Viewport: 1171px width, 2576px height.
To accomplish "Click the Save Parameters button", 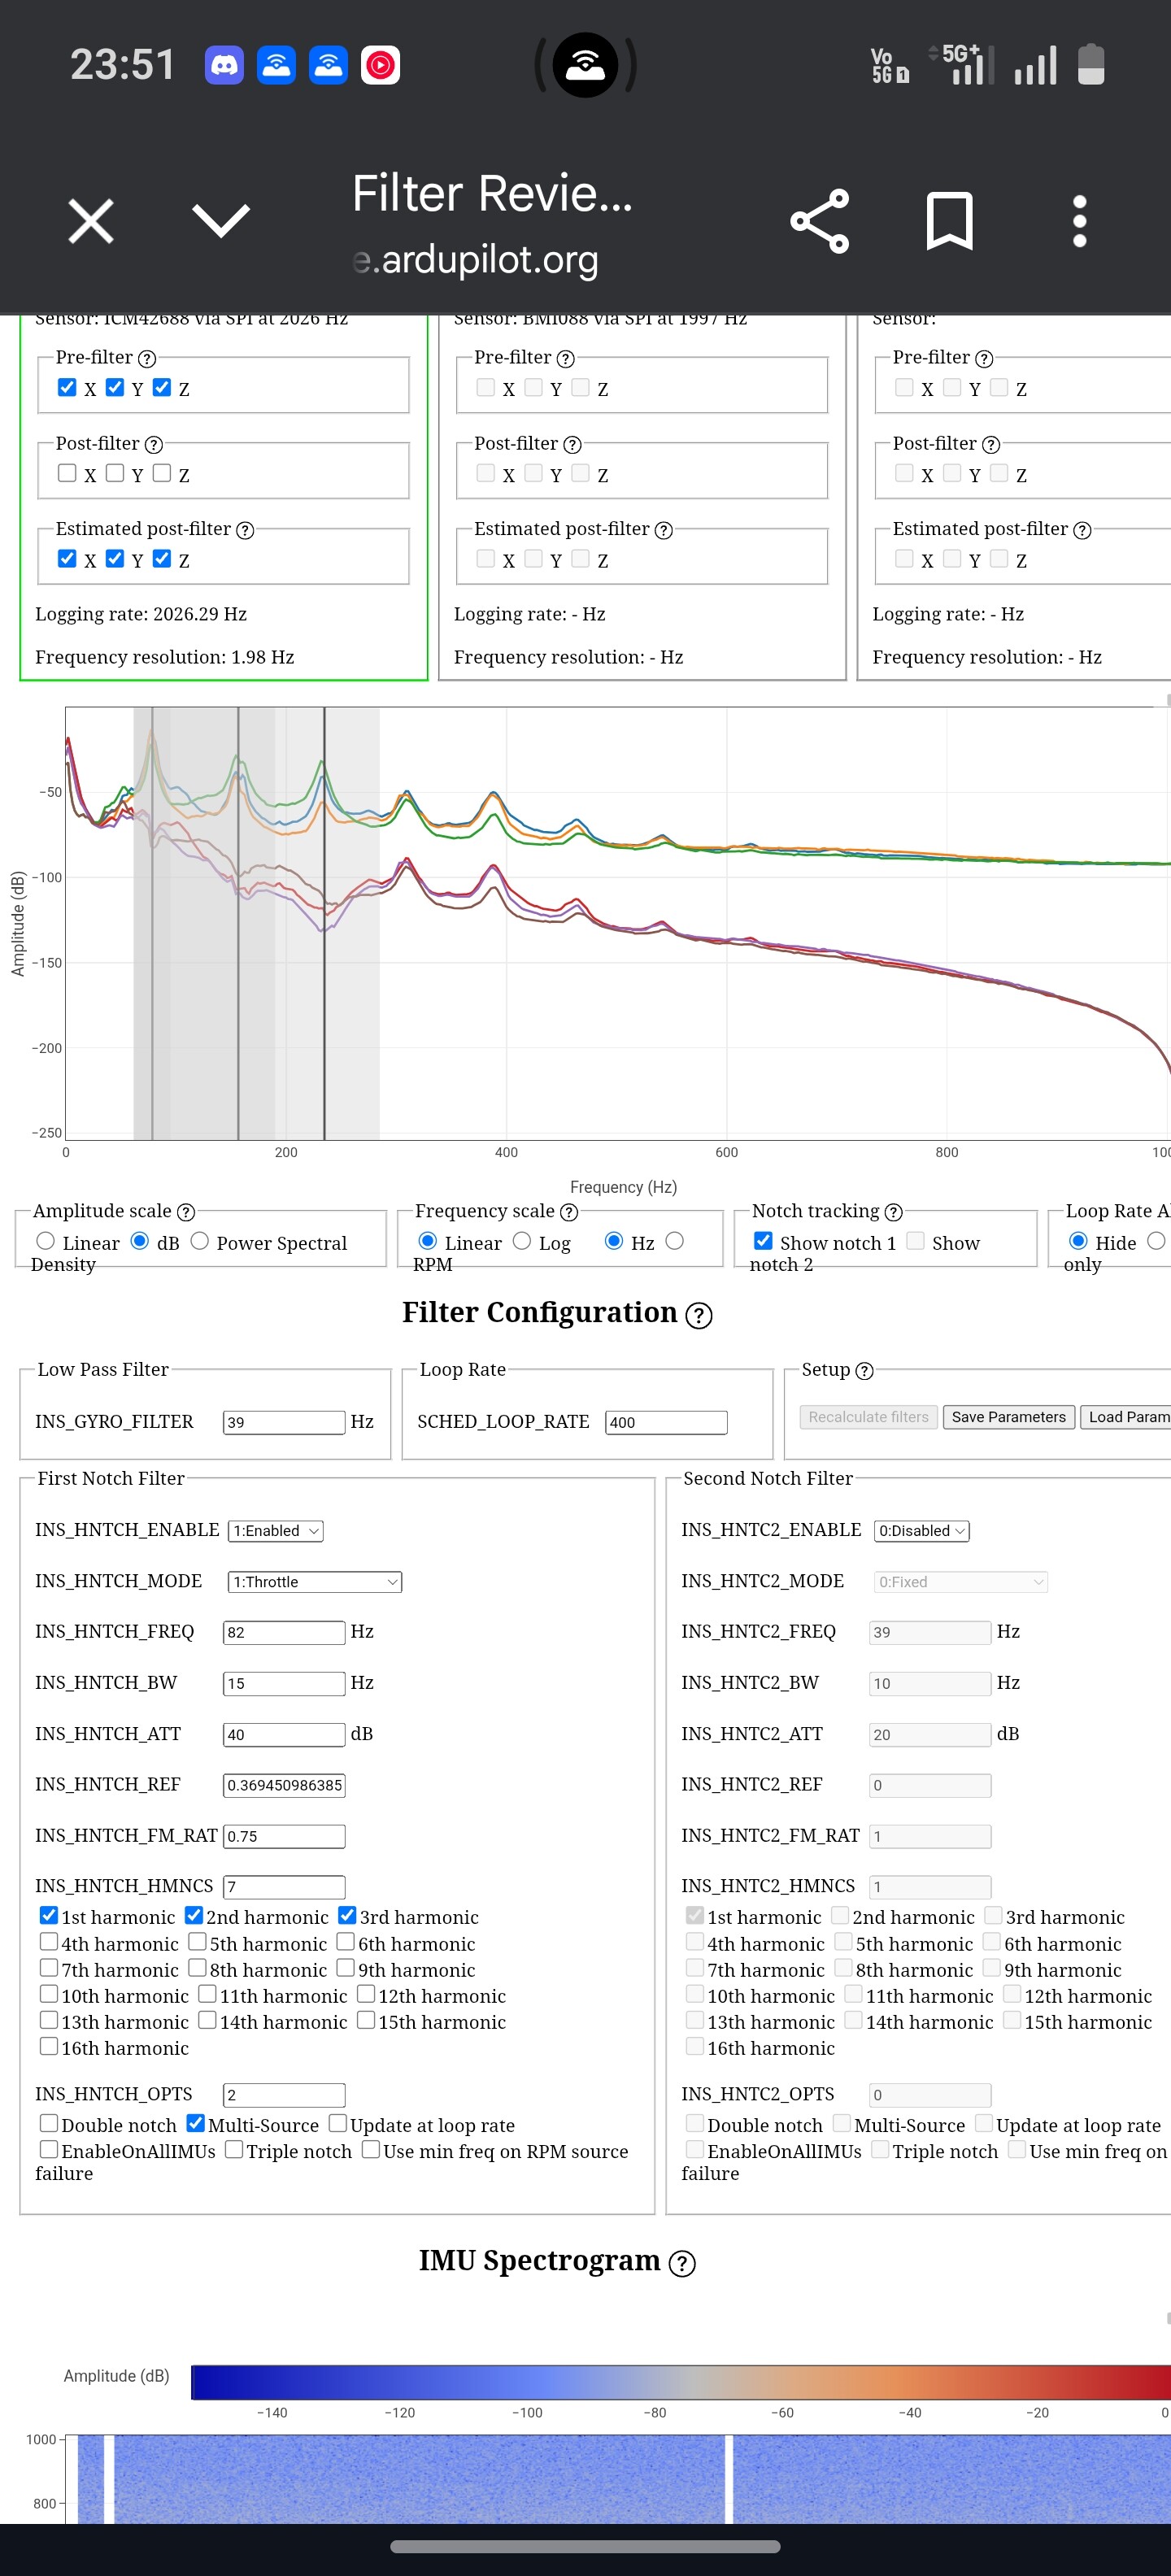I will pyautogui.click(x=1008, y=1417).
